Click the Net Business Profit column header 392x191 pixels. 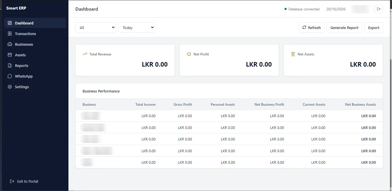click(x=269, y=104)
